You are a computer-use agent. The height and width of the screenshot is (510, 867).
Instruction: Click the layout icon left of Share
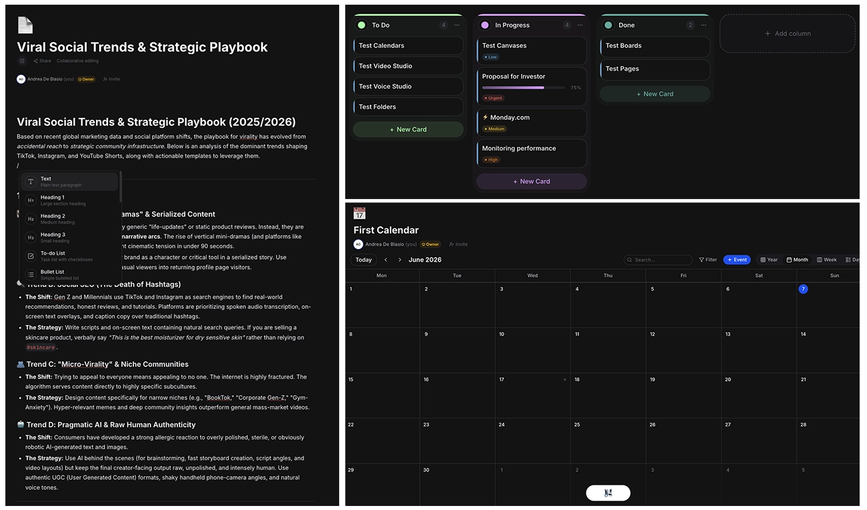click(x=22, y=61)
